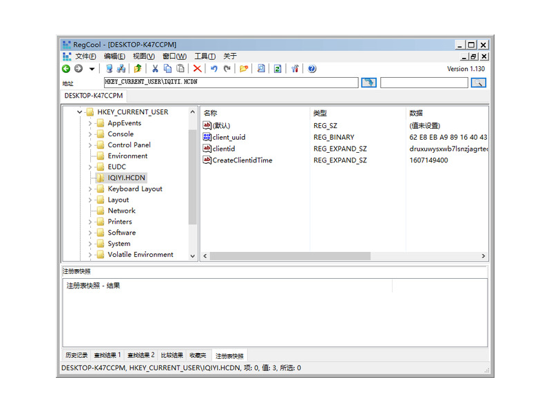Click the value list horizontal scrollbar thumb
The image size is (551, 413).
click(290, 256)
